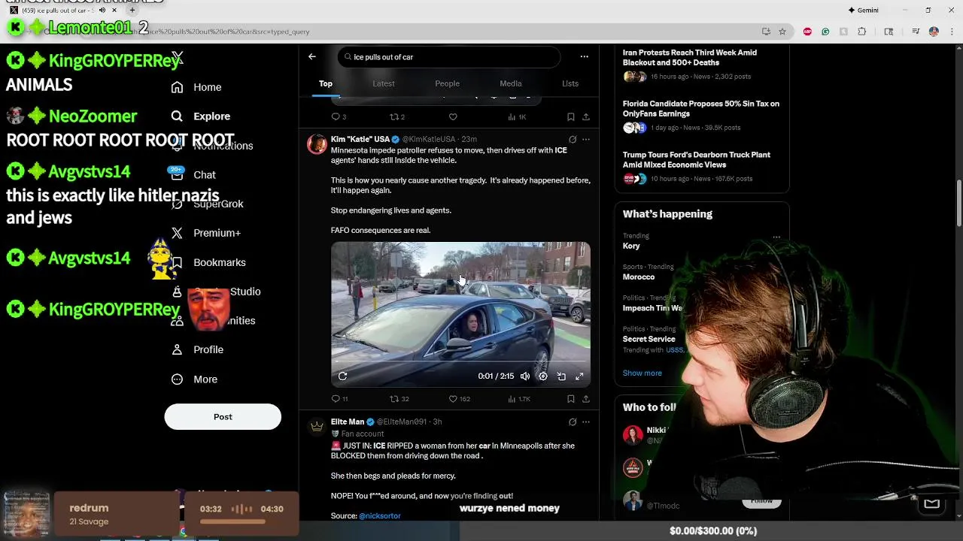Open more options for Kory trend

click(776, 237)
